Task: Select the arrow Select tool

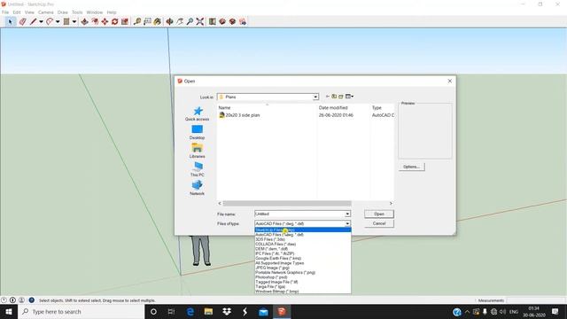Action: (10, 21)
